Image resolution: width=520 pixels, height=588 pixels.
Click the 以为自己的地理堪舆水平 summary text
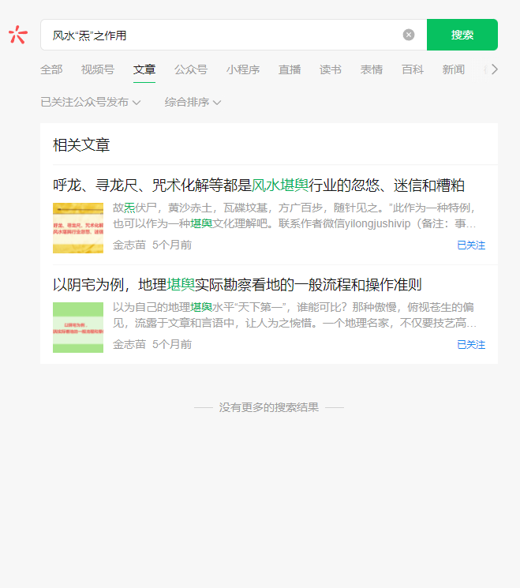click(x=294, y=315)
